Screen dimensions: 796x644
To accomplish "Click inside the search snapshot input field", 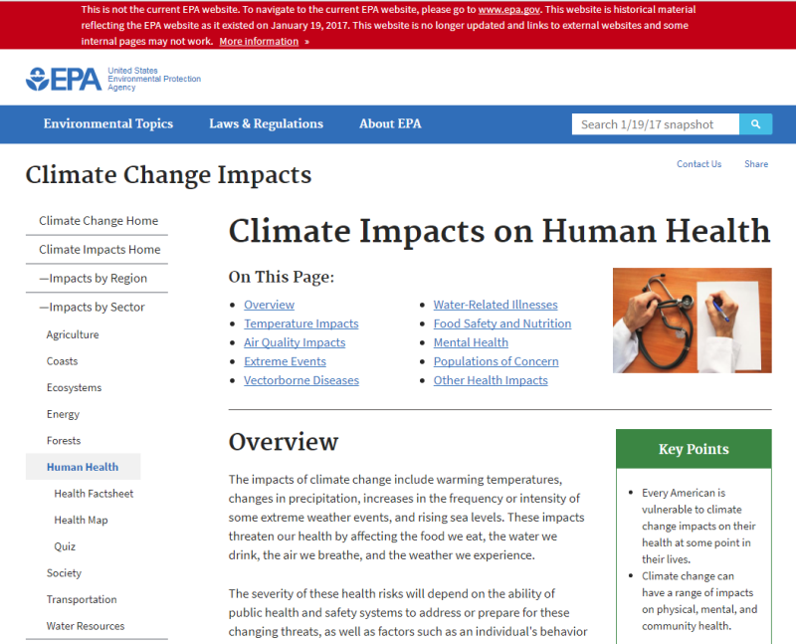I will pos(652,123).
